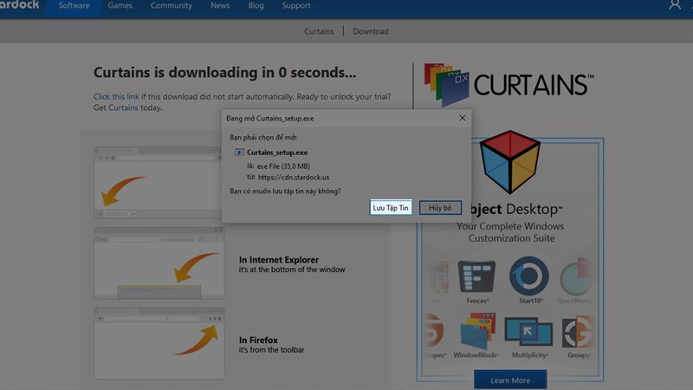Click the top browser download instructions thumbnail
This screenshot has width=693, height=390.
tap(159, 183)
